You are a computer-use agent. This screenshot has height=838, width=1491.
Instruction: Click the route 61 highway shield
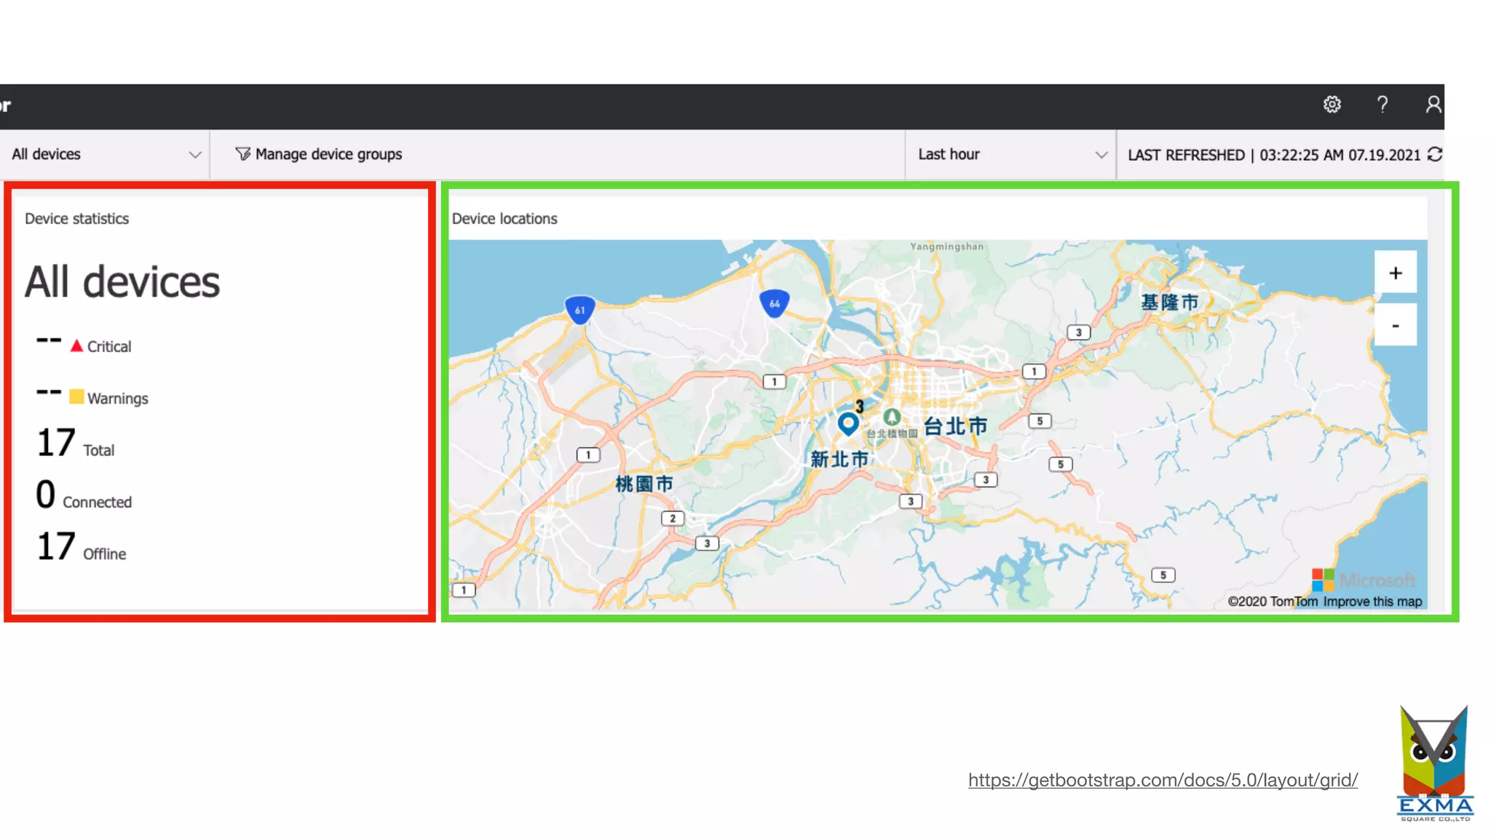click(580, 310)
